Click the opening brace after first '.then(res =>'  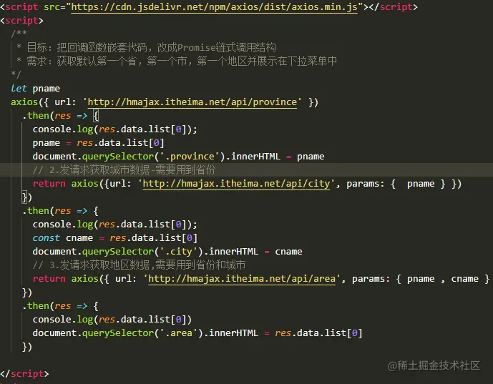coord(96,116)
